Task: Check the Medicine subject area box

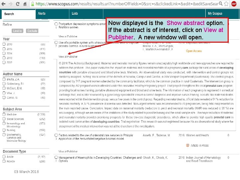Action: click(x=4, y=114)
